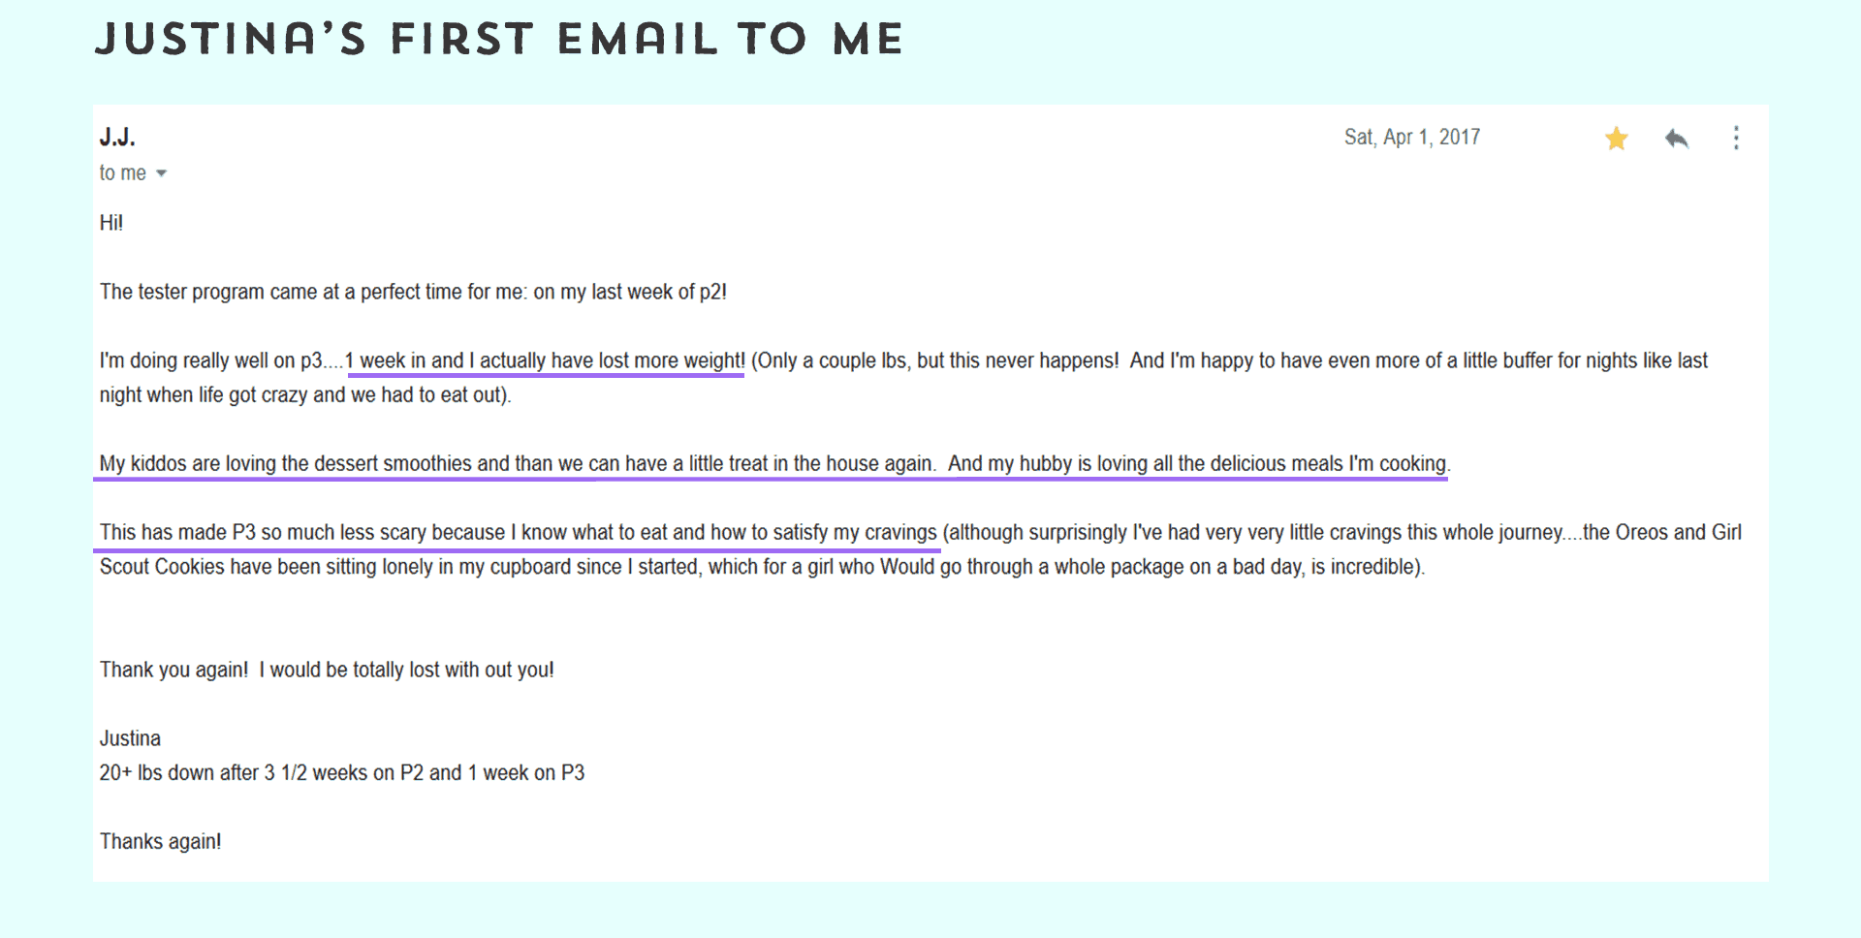Click the 'to me' recipient text

(123, 172)
